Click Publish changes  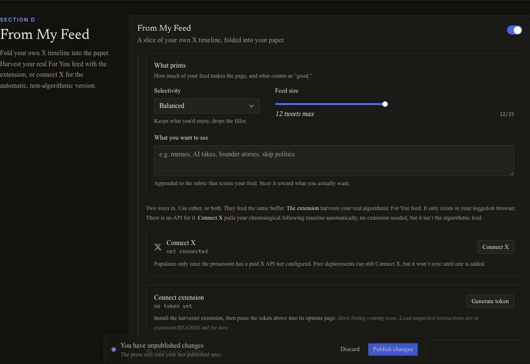392,349
